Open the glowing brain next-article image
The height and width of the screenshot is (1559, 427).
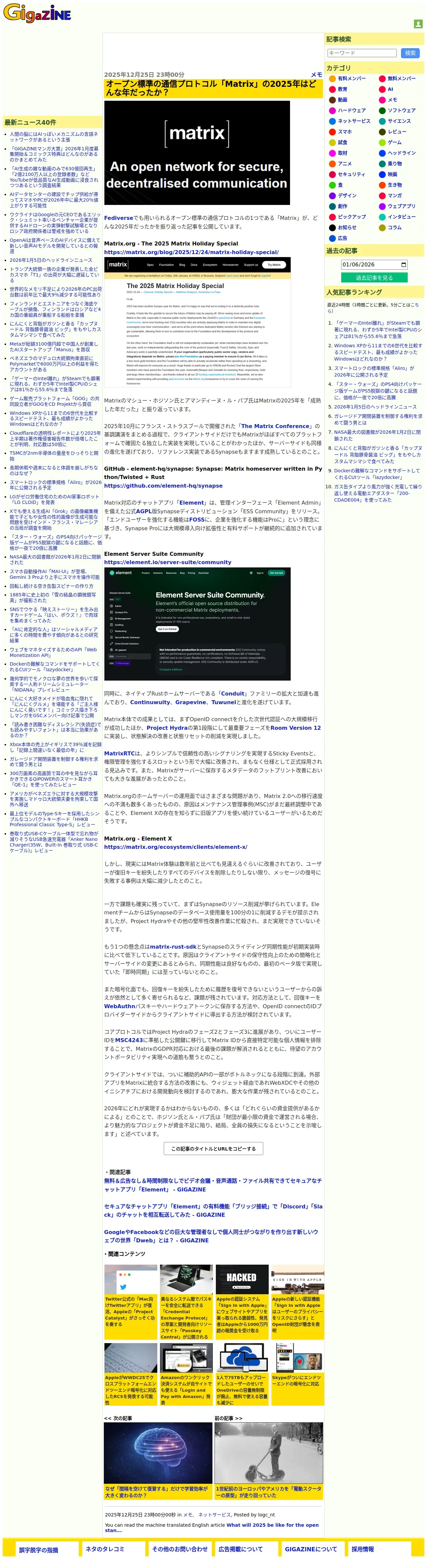(158, 1453)
